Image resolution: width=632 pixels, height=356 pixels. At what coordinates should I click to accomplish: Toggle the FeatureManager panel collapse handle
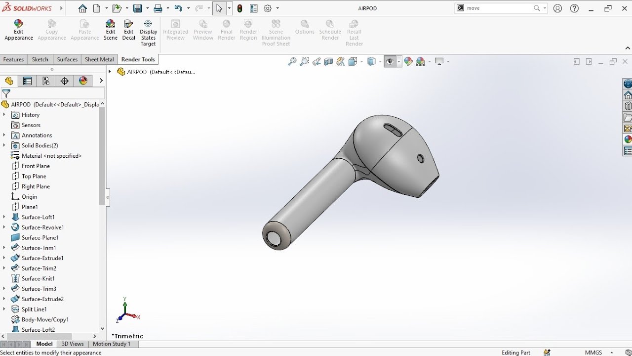pos(108,197)
